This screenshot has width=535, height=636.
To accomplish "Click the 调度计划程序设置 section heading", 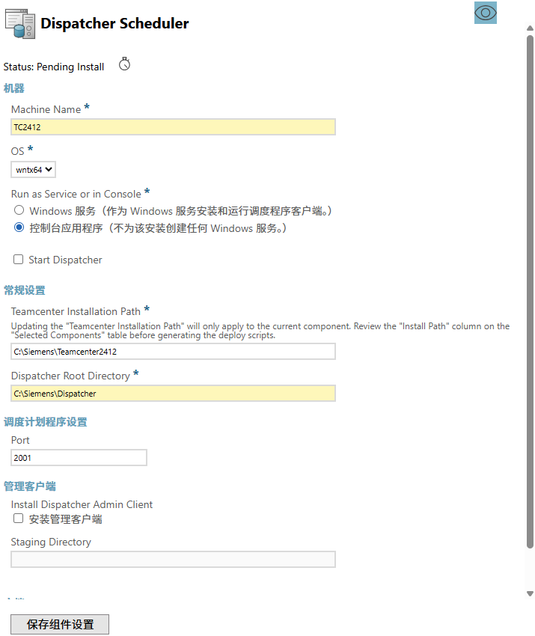I will [x=46, y=422].
